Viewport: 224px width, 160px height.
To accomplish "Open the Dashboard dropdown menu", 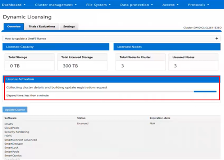I will [x=14, y=5].
